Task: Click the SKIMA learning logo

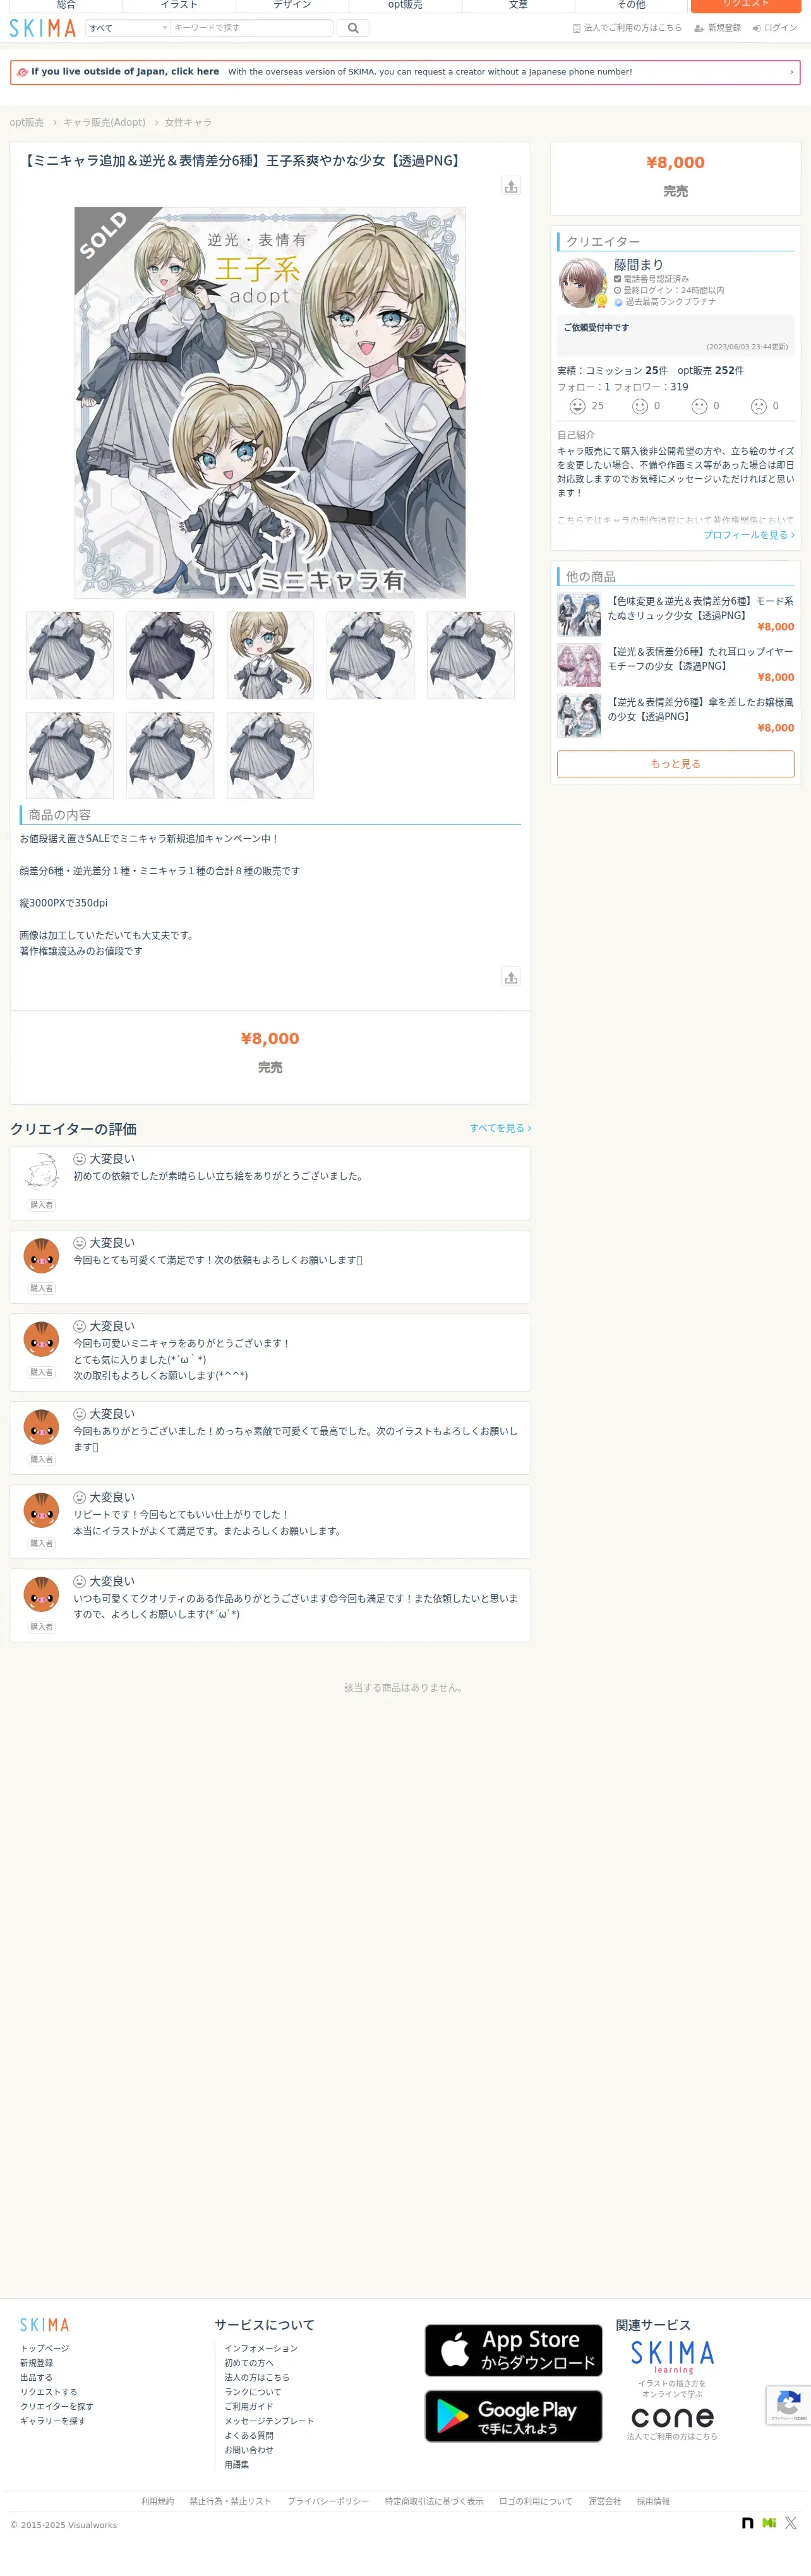Action: click(x=672, y=2356)
